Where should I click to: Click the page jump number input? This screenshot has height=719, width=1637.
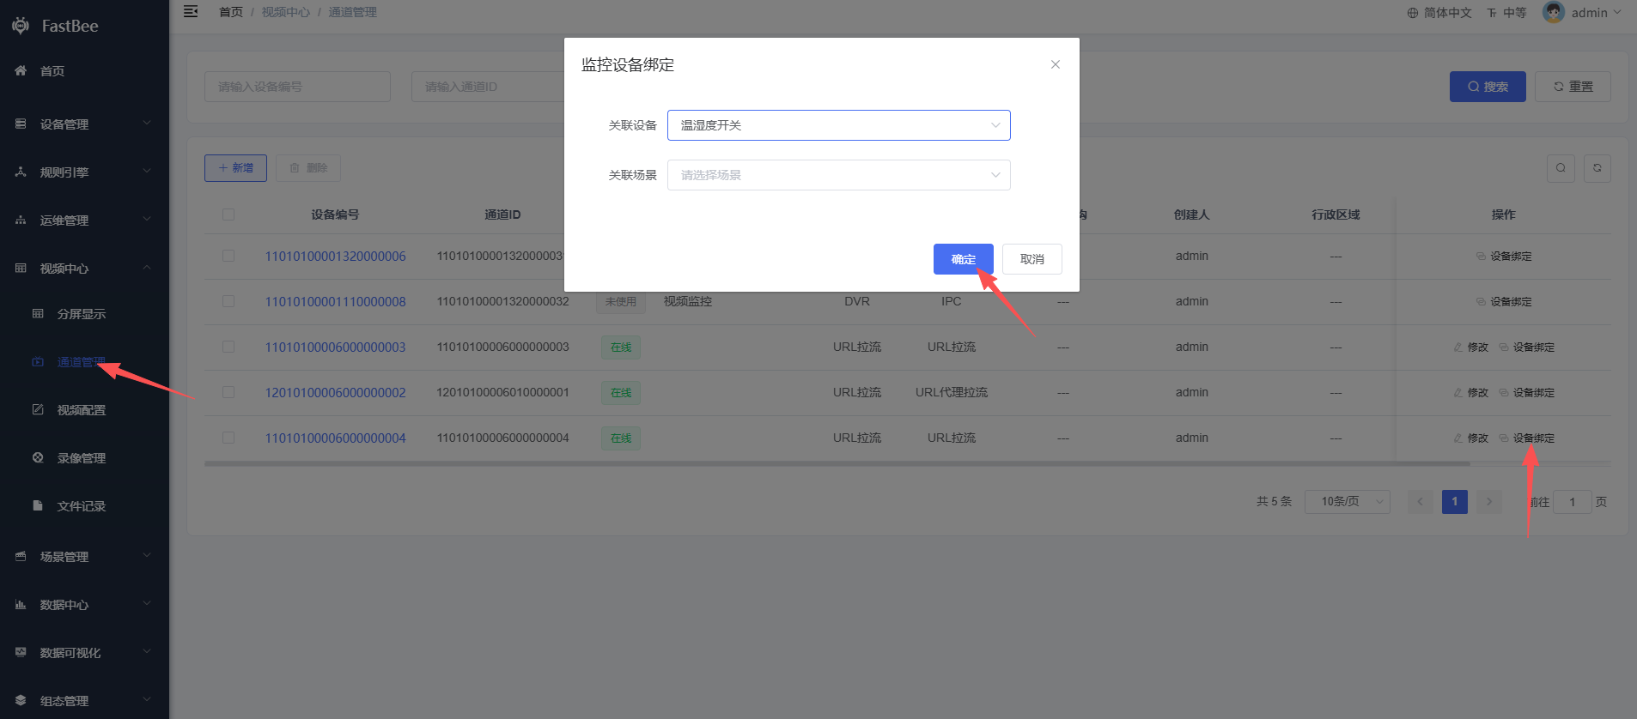(1572, 502)
